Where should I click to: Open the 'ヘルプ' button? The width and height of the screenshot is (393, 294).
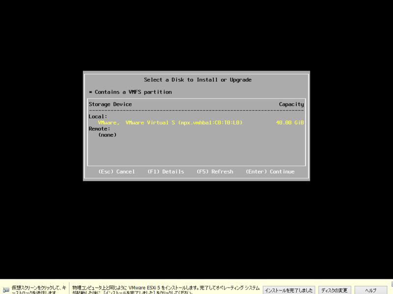[370, 290]
